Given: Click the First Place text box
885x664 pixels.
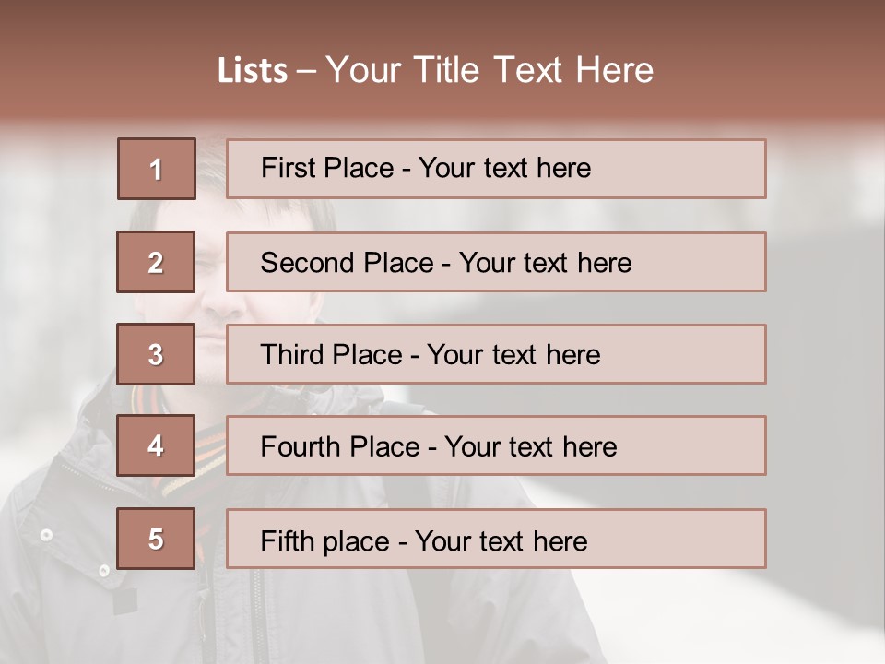Looking at the screenshot, I should point(496,169).
